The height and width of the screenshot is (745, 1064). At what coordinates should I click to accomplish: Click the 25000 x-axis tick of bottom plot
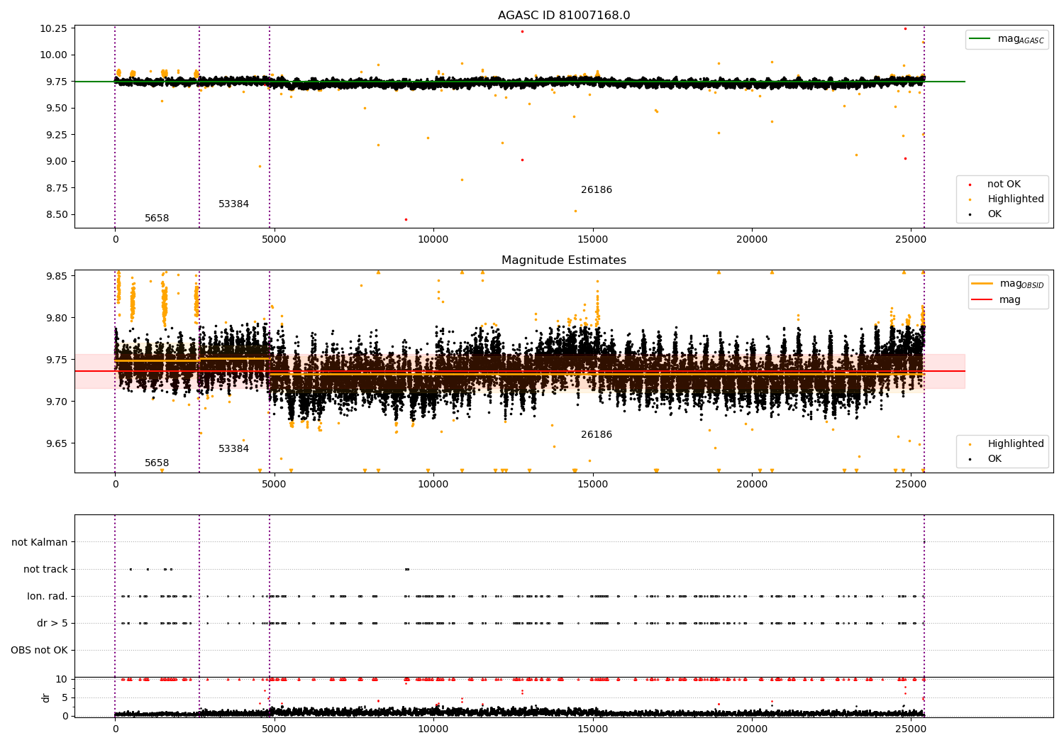click(x=911, y=729)
